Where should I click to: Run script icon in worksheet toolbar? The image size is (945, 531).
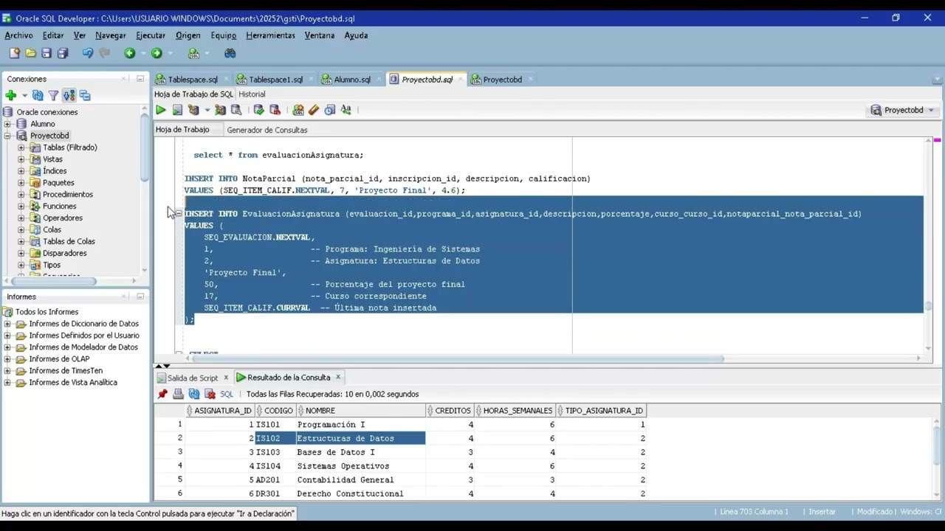(x=177, y=110)
